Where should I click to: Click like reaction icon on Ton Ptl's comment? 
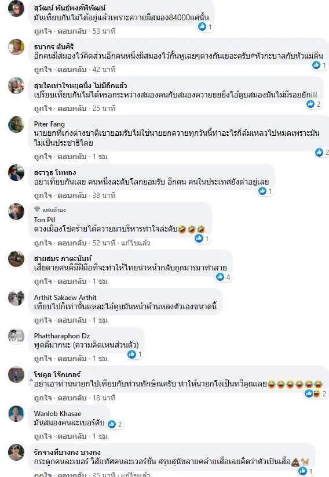pyautogui.click(x=199, y=238)
